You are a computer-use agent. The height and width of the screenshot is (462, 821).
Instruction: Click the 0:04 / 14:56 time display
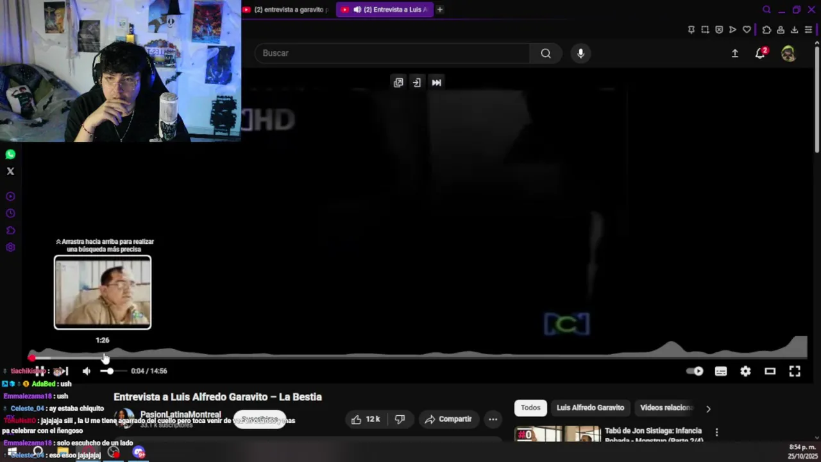click(x=149, y=371)
